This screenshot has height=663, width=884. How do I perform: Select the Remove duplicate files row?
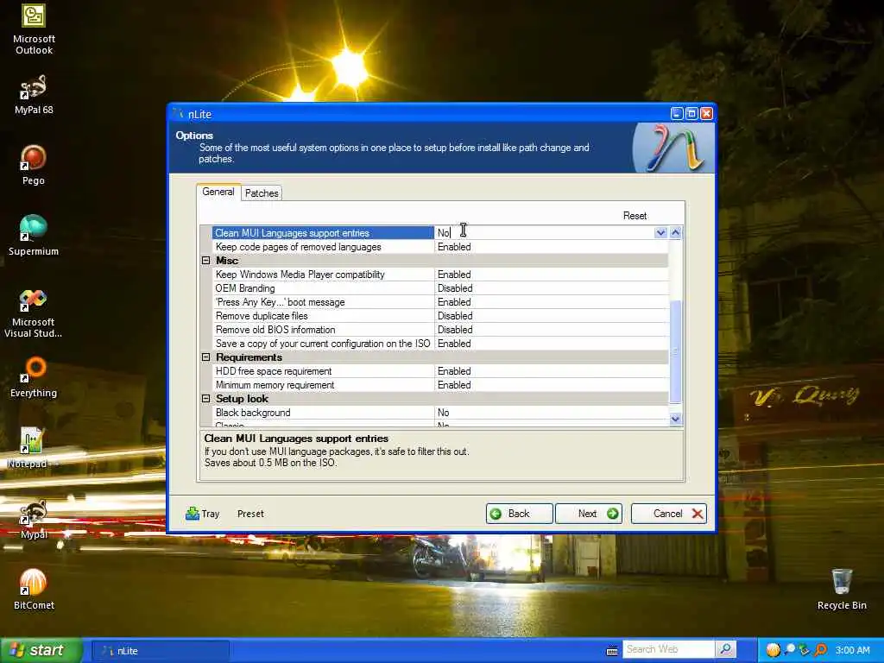tap(440, 316)
